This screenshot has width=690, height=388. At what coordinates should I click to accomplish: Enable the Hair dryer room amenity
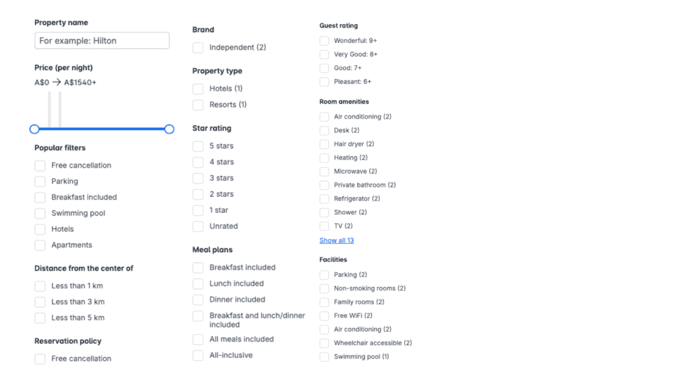325,144
